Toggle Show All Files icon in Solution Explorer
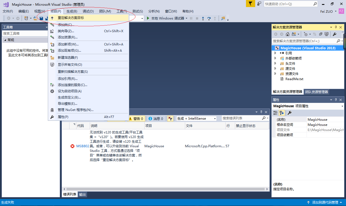This screenshot has width=346, height=206. click(327, 34)
